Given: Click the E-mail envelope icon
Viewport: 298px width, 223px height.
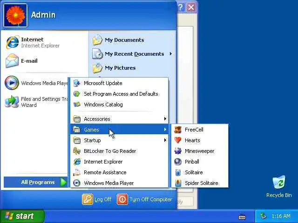Looking at the screenshot, I should [x=13, y=61].
